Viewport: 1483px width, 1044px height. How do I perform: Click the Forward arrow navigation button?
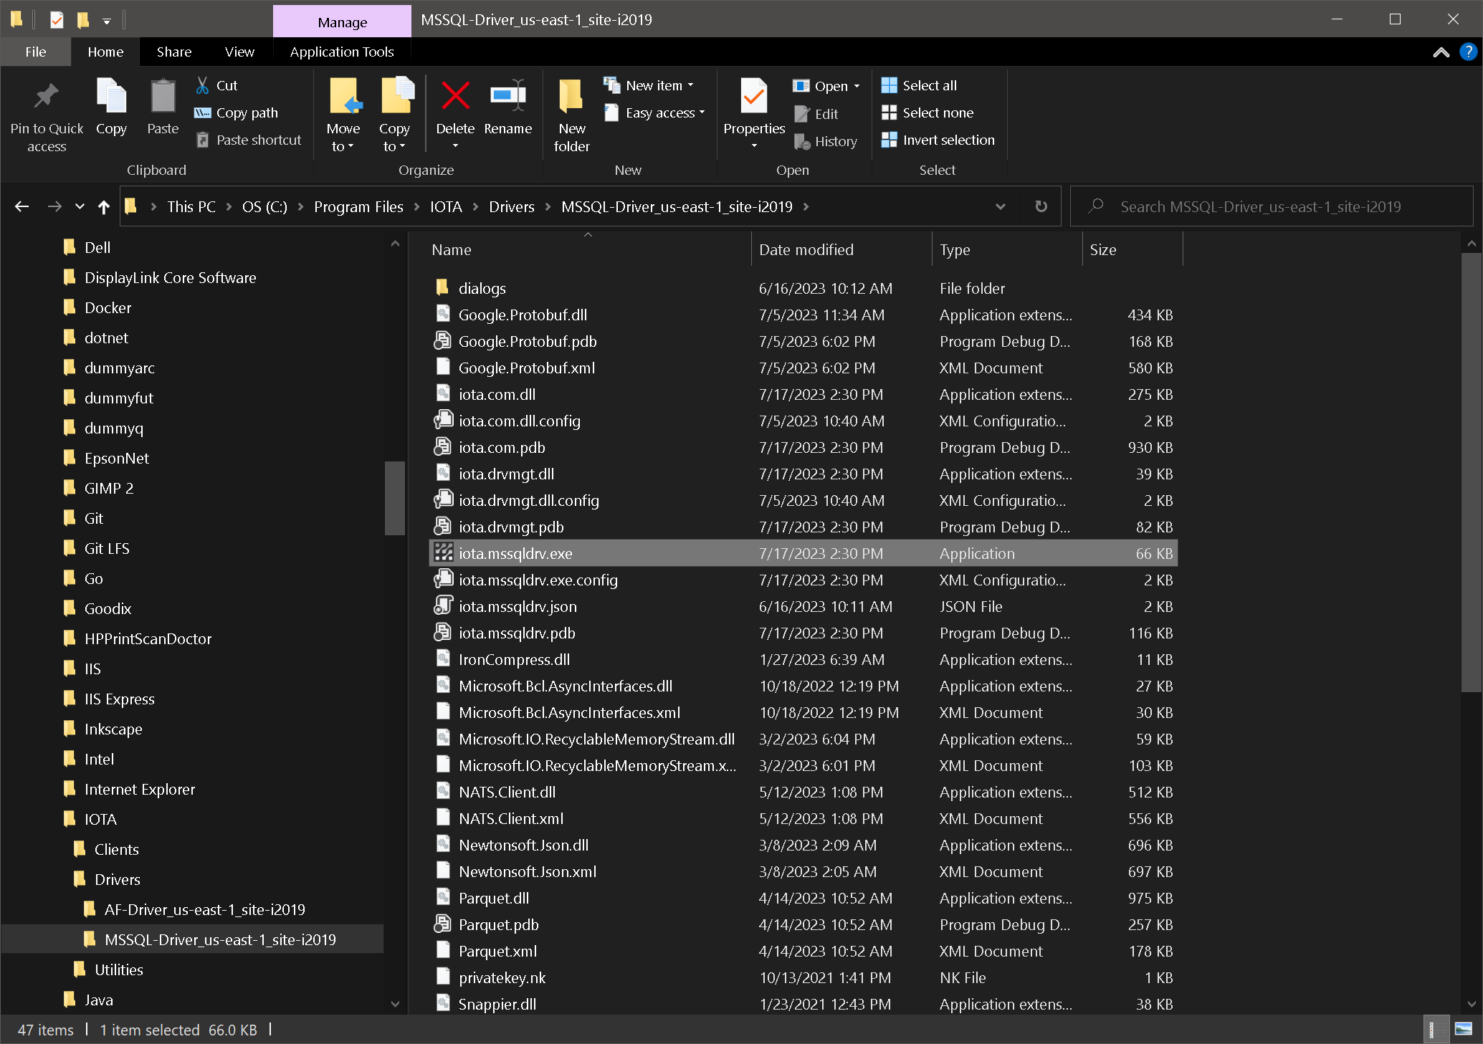54,206
